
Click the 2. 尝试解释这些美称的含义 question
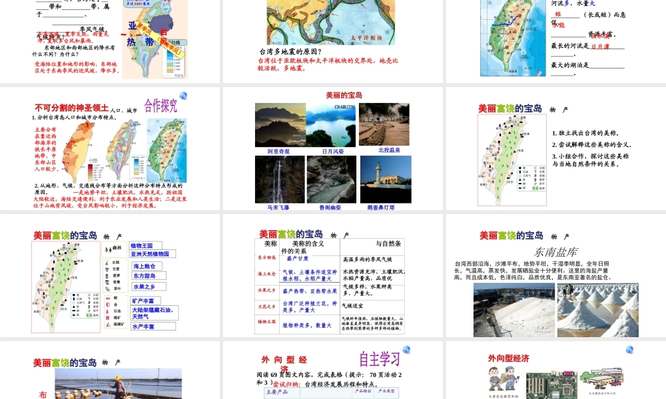pyautogui.click(x=592, y=144)
